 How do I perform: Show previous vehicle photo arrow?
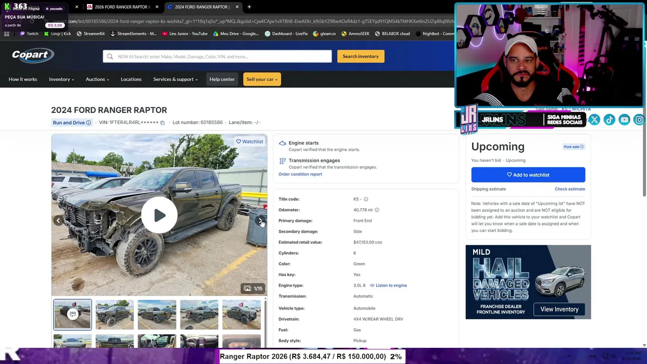(x=58, y=220)
